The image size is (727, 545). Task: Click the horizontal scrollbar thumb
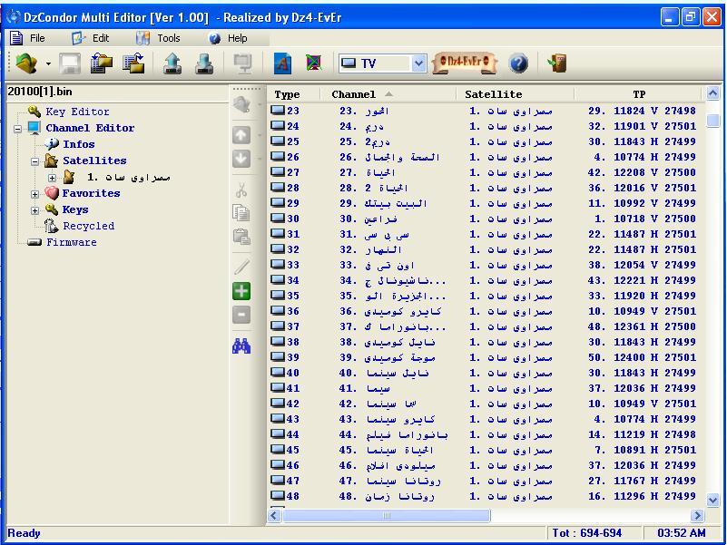[x=387, y=515]
